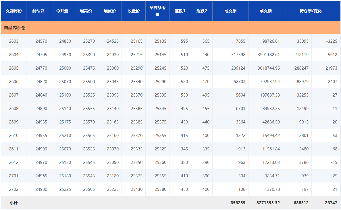Select the 结算参考价 column header
The height and width of the screenshot is (210, 341).
(157, 11)
